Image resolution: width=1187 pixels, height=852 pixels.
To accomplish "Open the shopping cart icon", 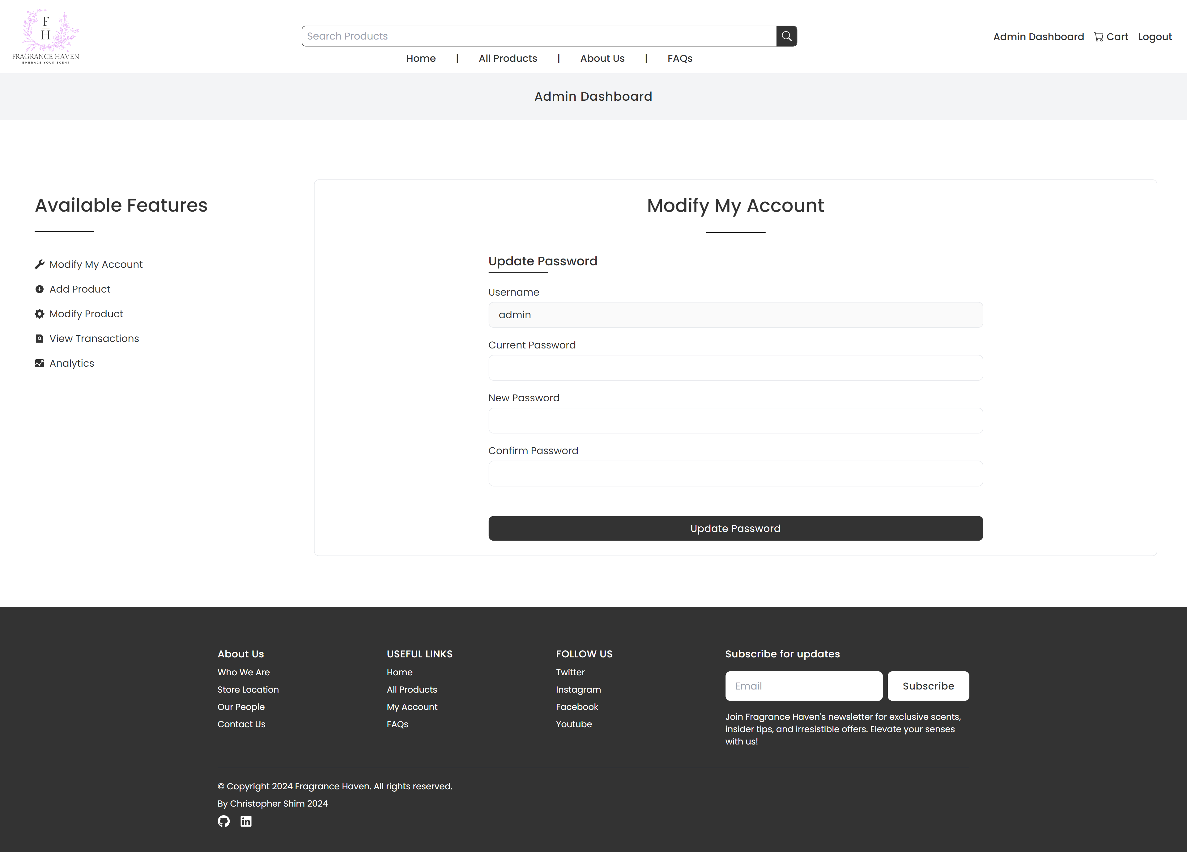I will pos(1100,36).
